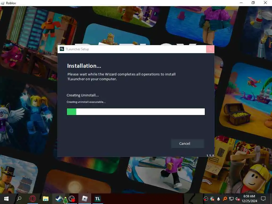Click the 'Installation...' heading
Viewport: 272px width, 204px height.
click(84, 66)
